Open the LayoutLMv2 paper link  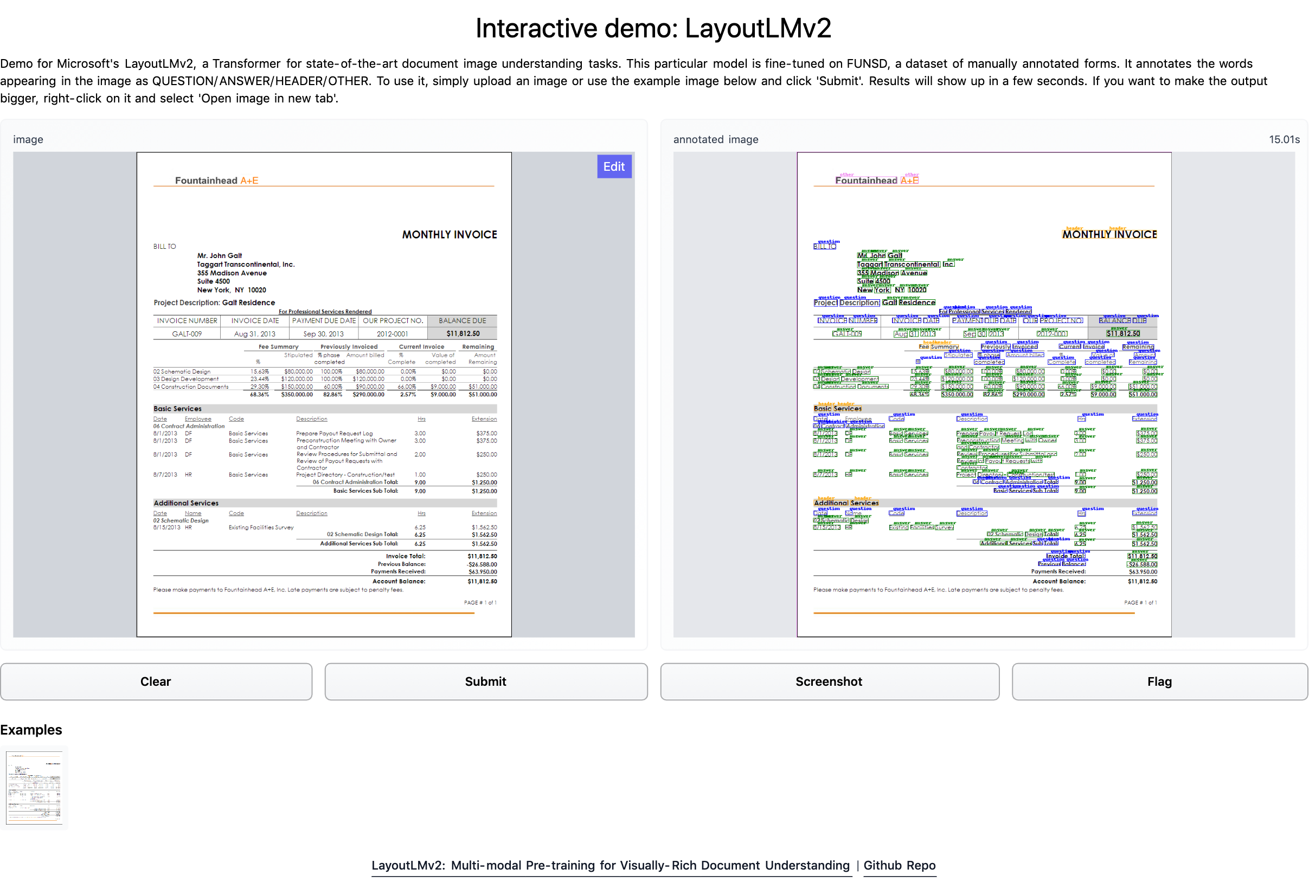(x=611, y=865)
